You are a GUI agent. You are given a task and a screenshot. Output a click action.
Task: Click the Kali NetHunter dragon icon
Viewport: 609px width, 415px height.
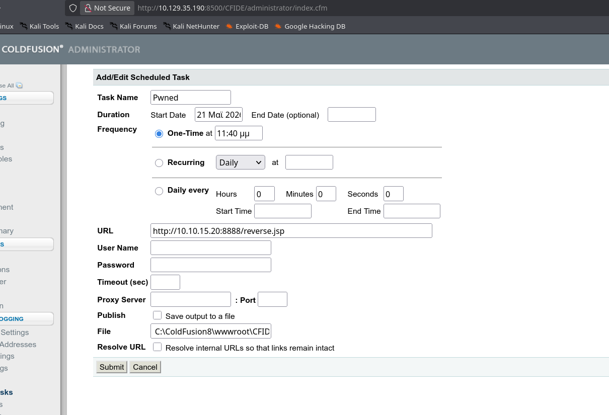tap(167, 26)
